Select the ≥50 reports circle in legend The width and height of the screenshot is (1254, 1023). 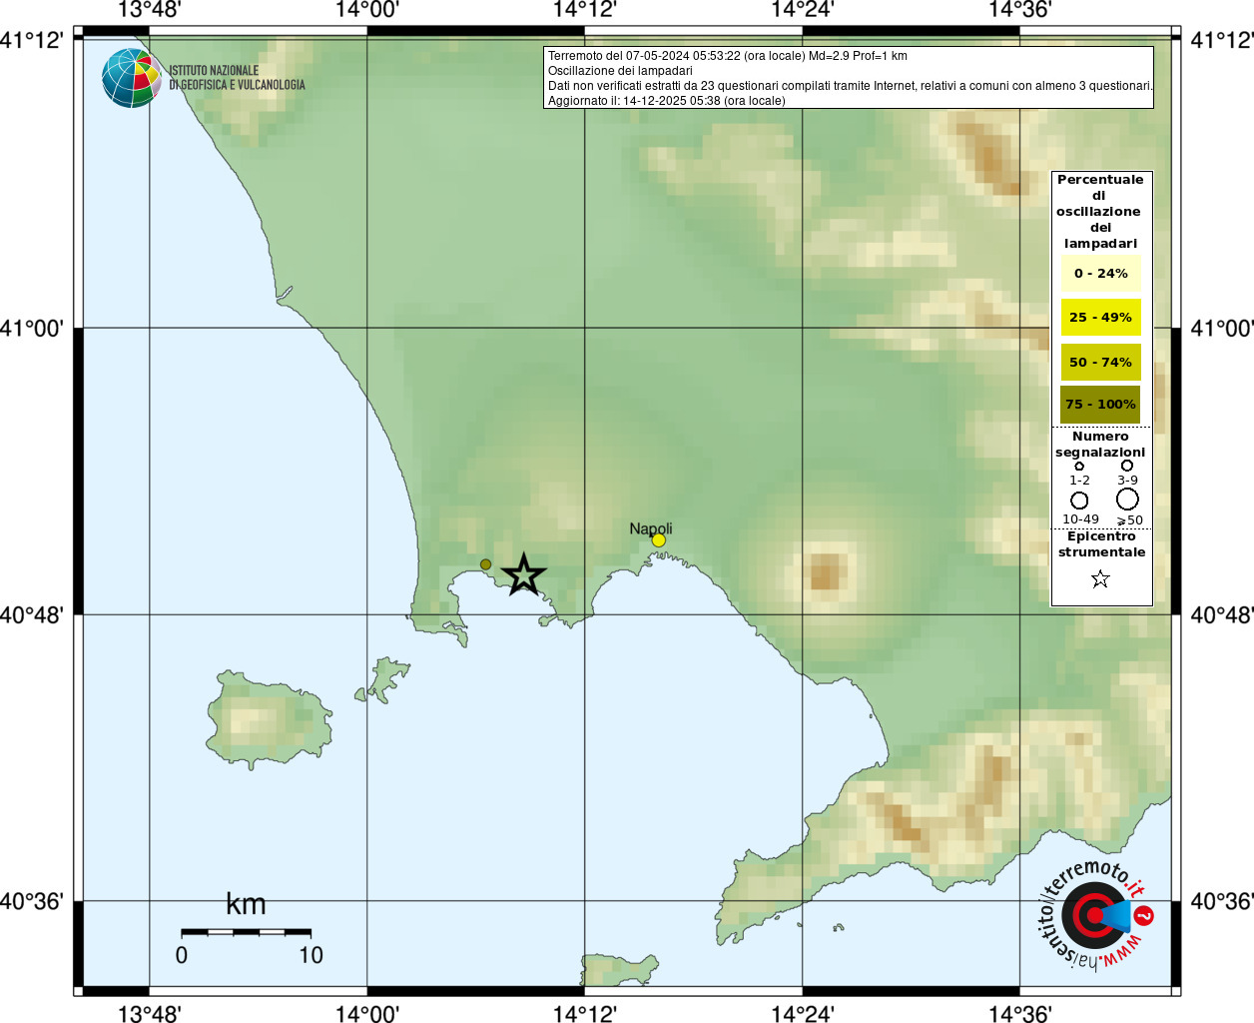coord(1127,499)
